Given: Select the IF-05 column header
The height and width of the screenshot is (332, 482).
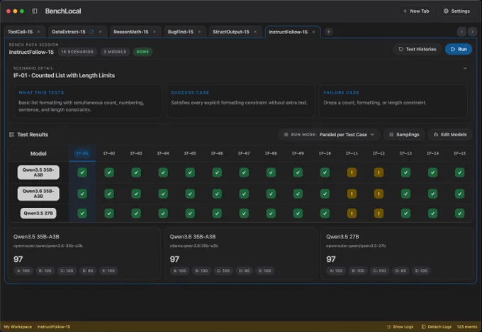Looking at the screenshot, I should pos(190,153).
